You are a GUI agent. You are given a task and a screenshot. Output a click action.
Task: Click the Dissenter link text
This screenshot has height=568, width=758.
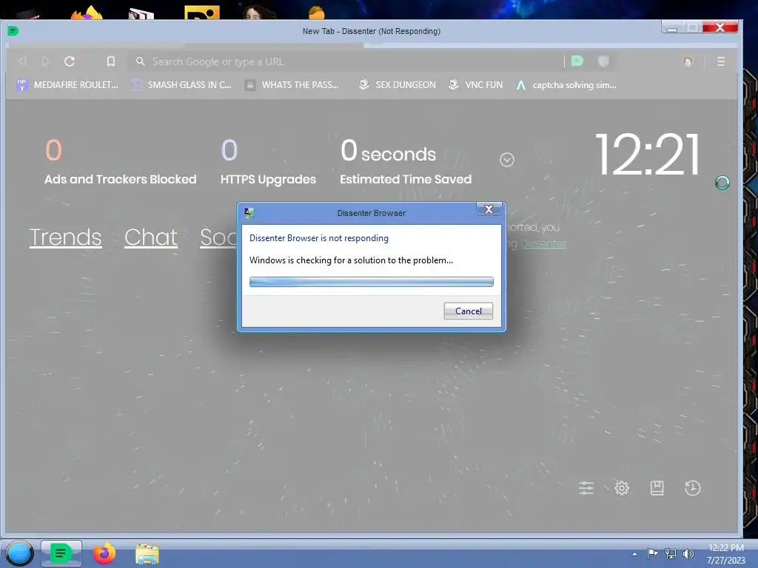pos(543,243)
